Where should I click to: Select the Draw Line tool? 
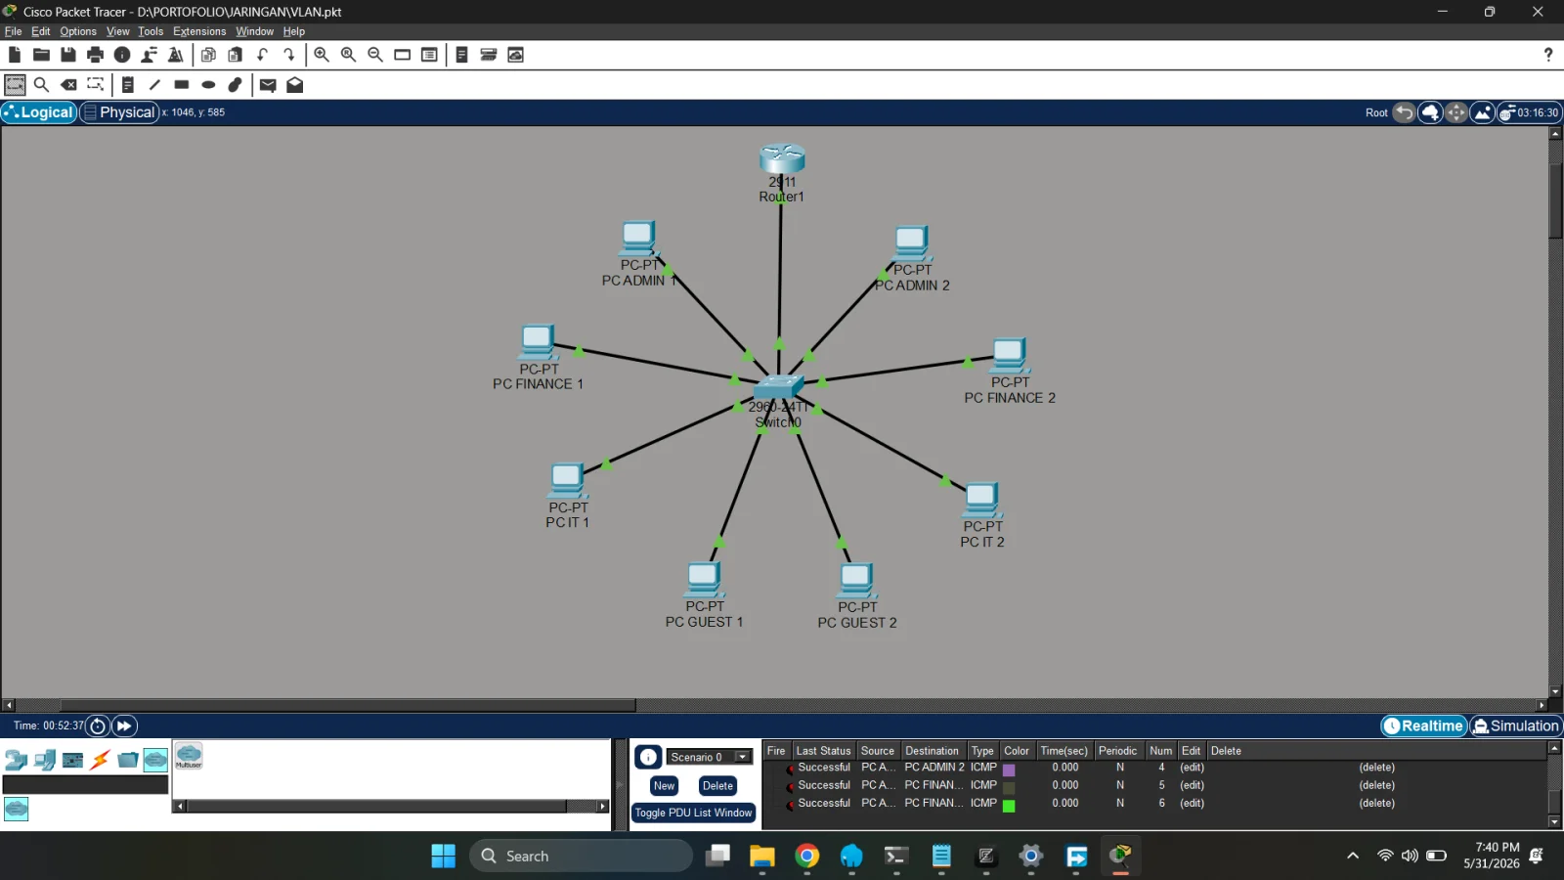pos(154,85)
